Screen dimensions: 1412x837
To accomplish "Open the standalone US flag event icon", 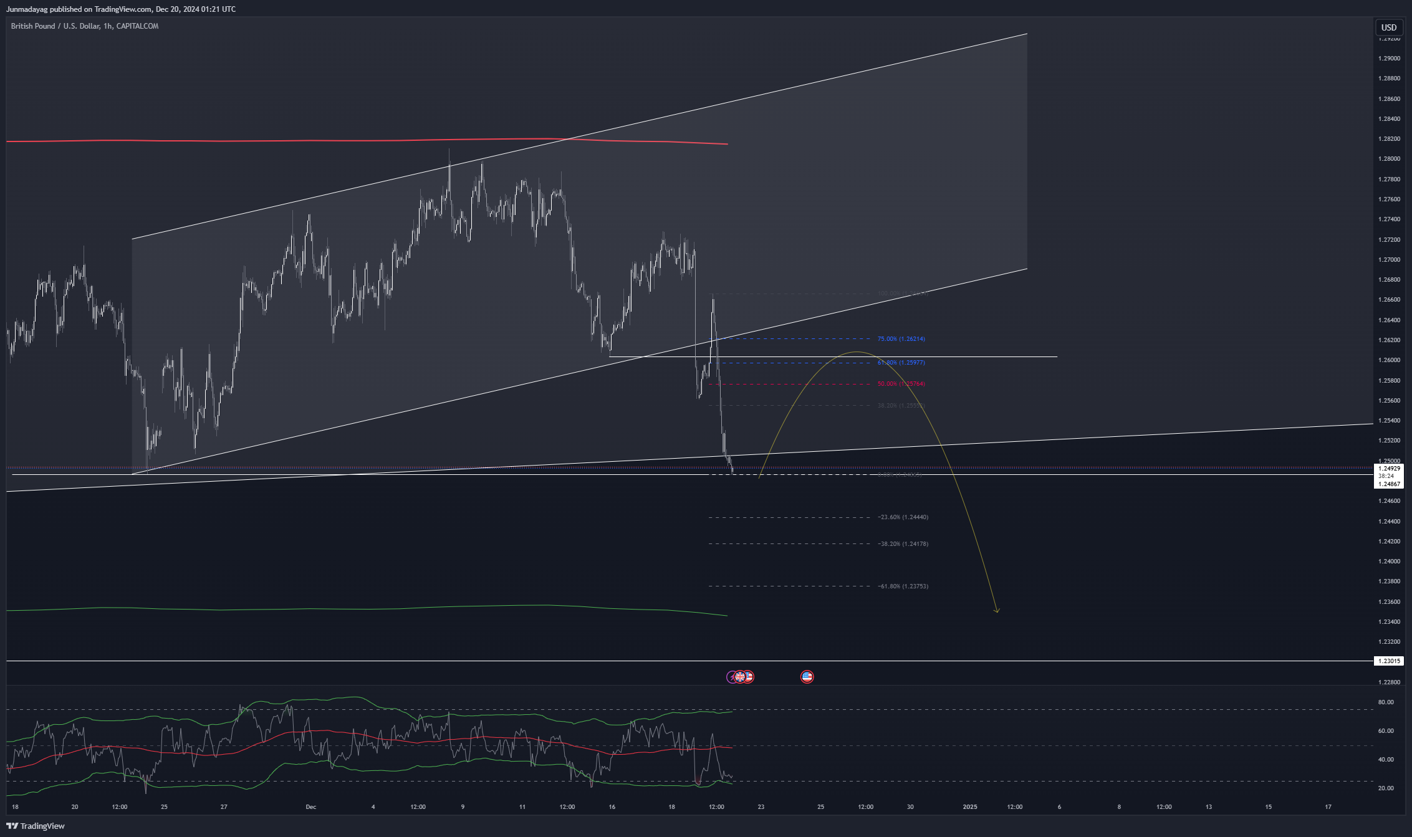I will point(807,676).
